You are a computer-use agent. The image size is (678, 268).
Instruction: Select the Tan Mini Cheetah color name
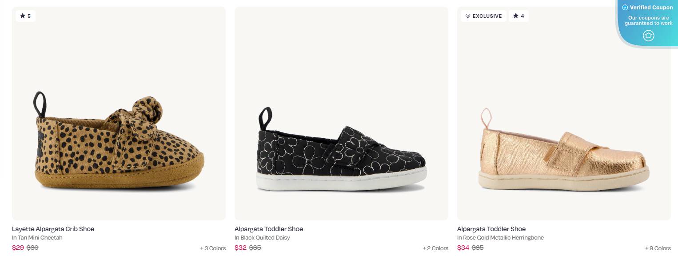[x=37, y=238]
